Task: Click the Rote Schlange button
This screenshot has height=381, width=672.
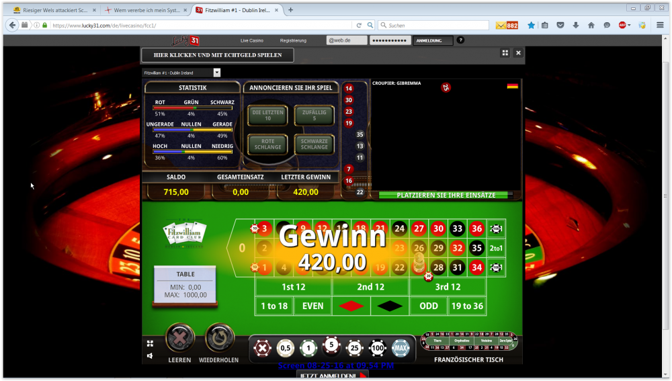Action: click(x=268, y=144)
